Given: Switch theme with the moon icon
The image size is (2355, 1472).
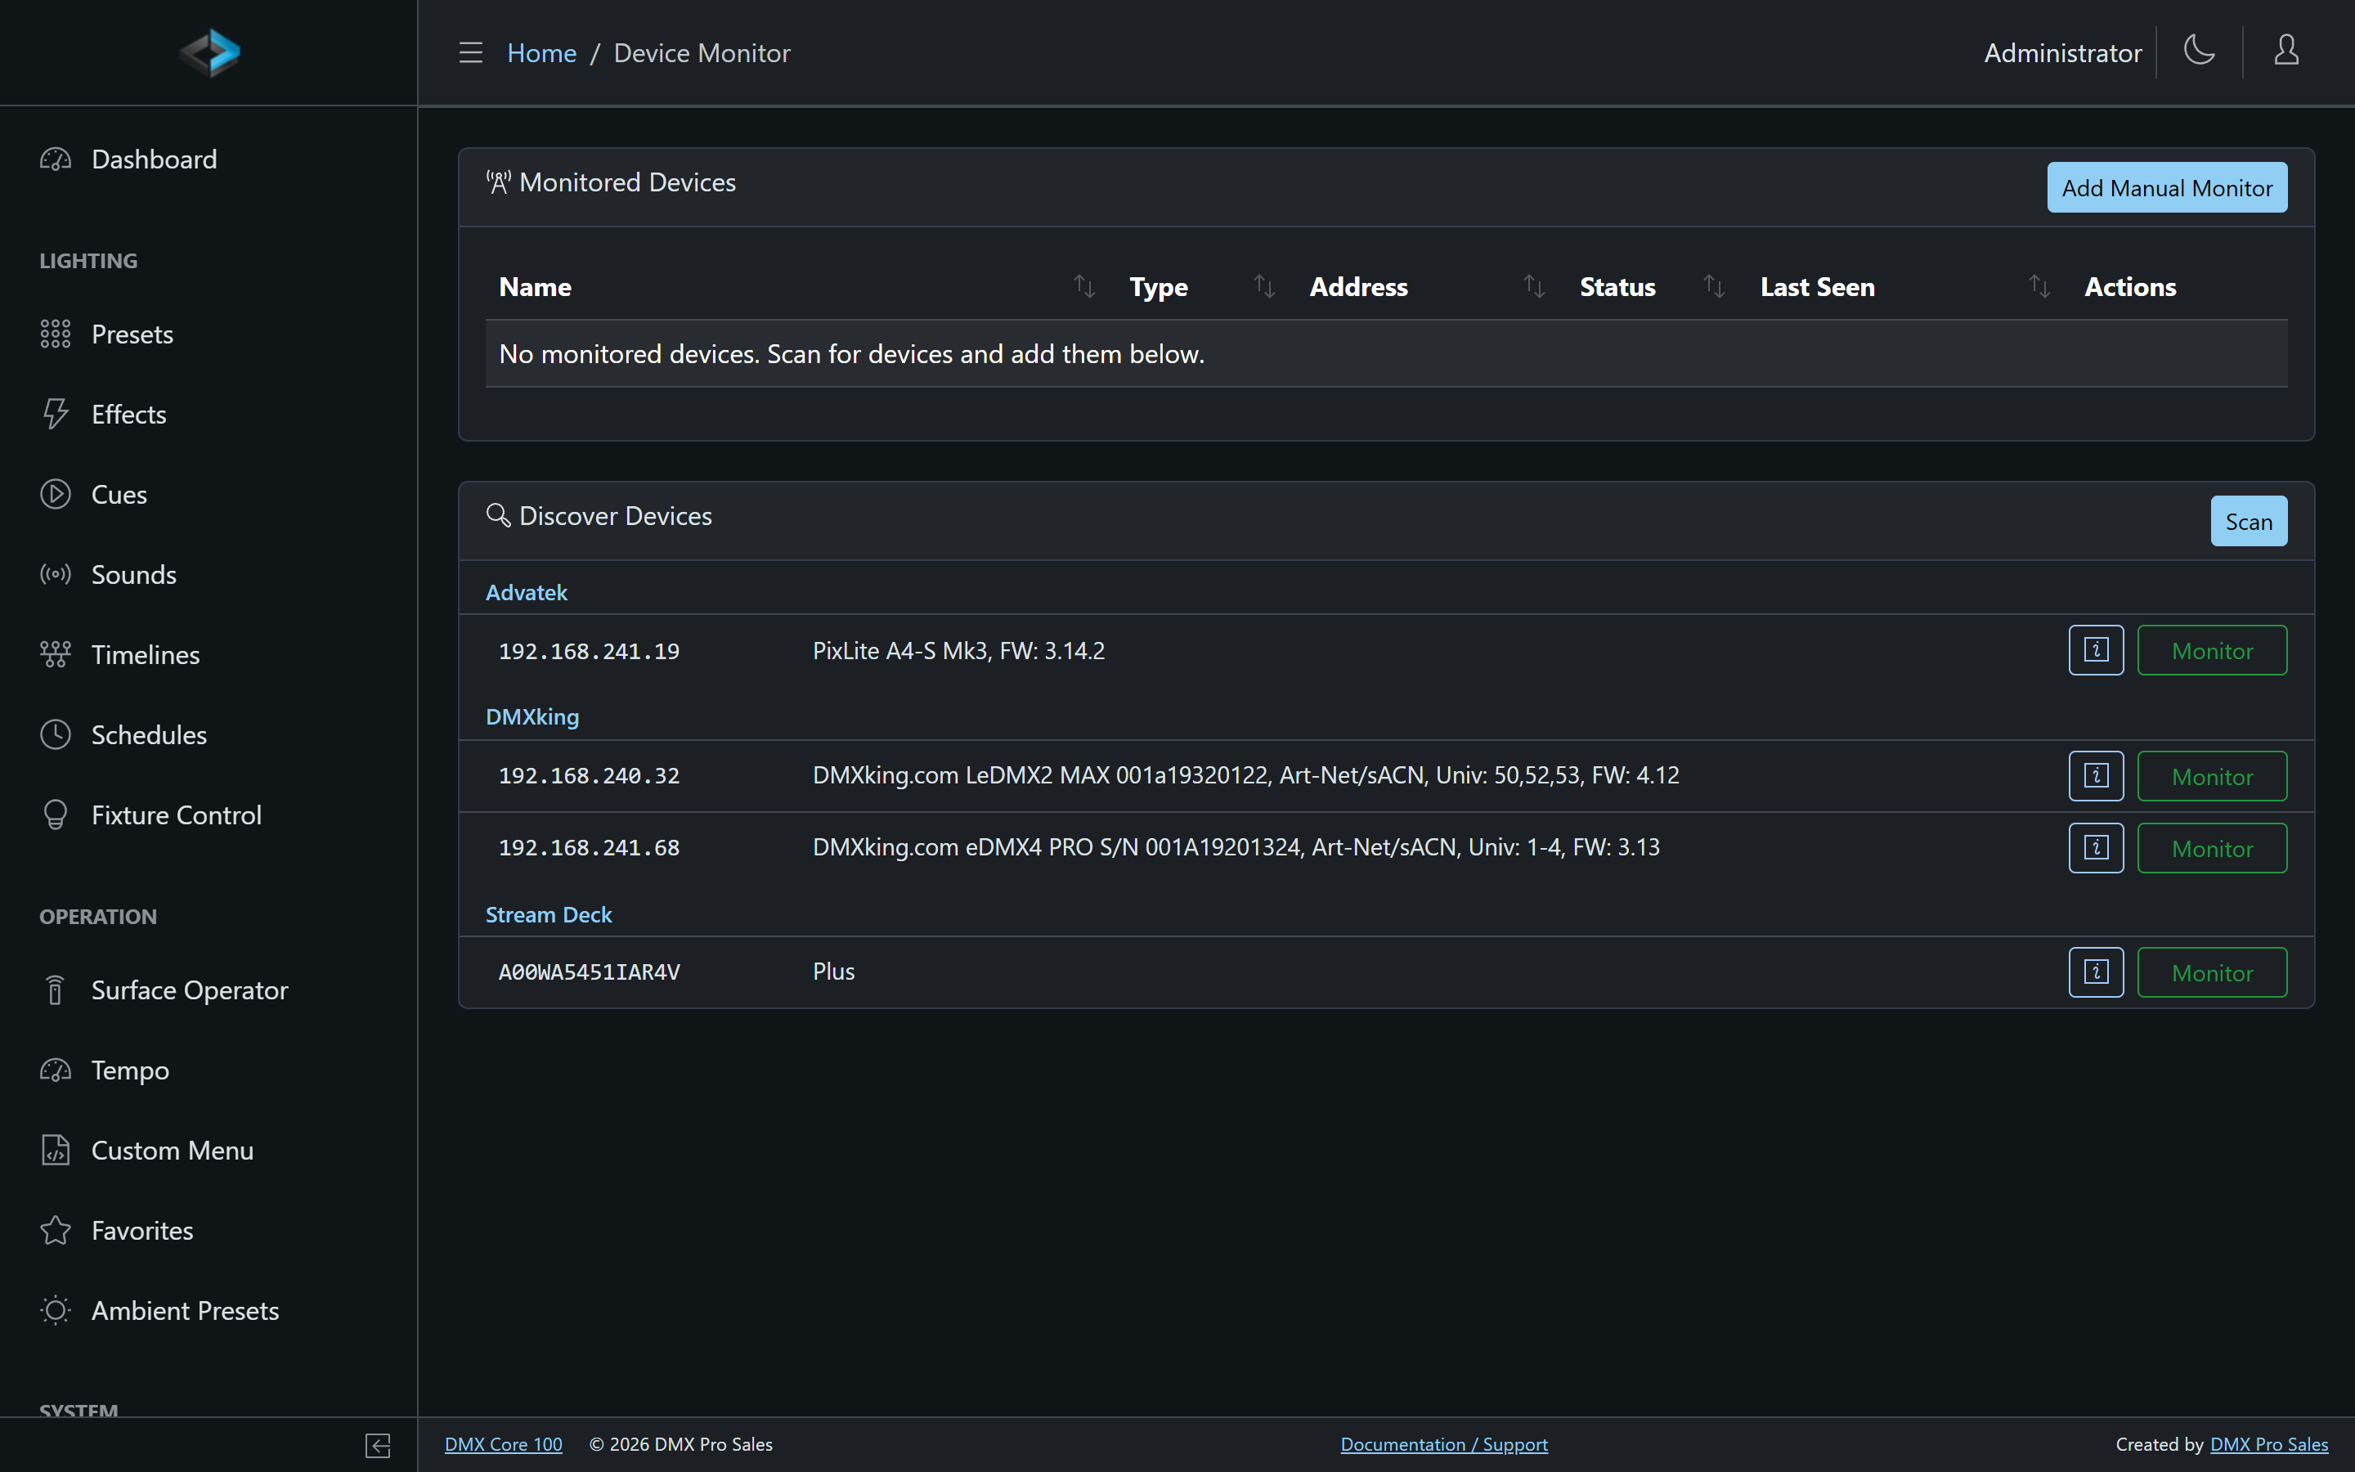Looking at the screenshot, I should pyautogui.click(x=2200, y=51).
